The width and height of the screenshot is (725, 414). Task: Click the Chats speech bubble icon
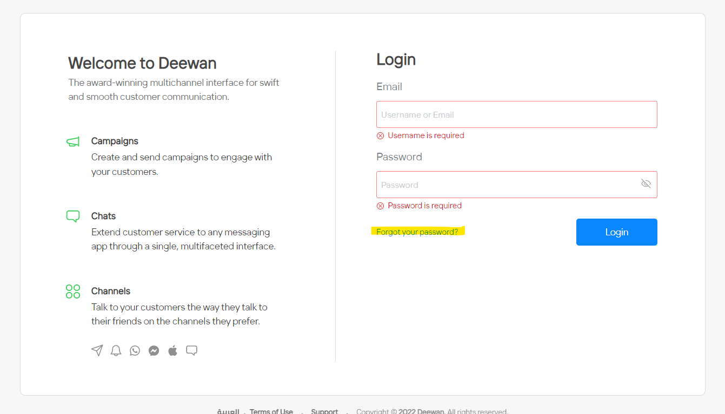coord(73,216)
